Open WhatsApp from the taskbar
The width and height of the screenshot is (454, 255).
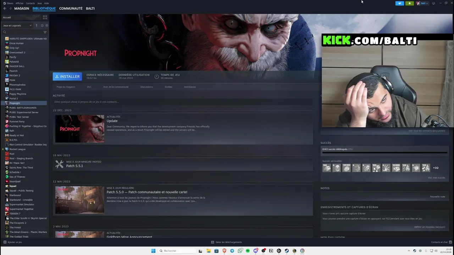pyautogui.click(x=240, y=251)
